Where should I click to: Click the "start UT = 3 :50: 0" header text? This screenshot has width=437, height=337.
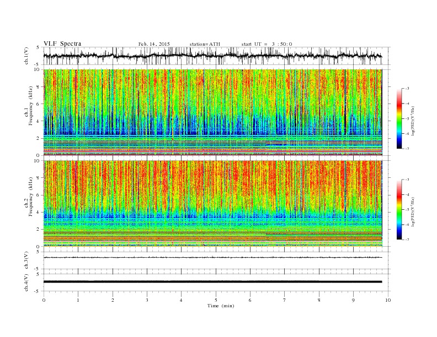[x=267, y=44]
